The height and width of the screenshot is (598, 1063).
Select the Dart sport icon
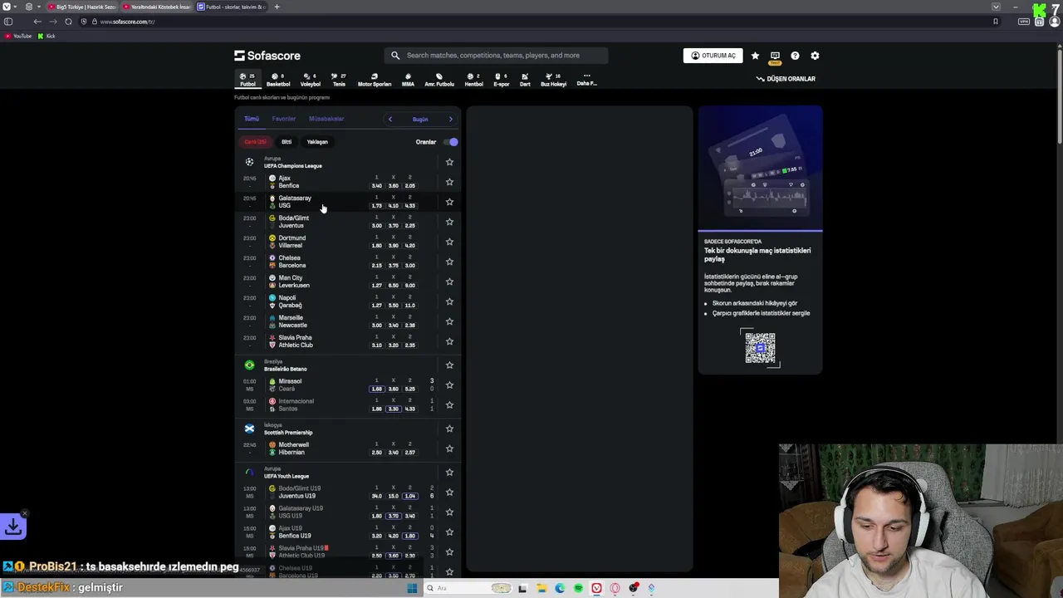[525, 80]
